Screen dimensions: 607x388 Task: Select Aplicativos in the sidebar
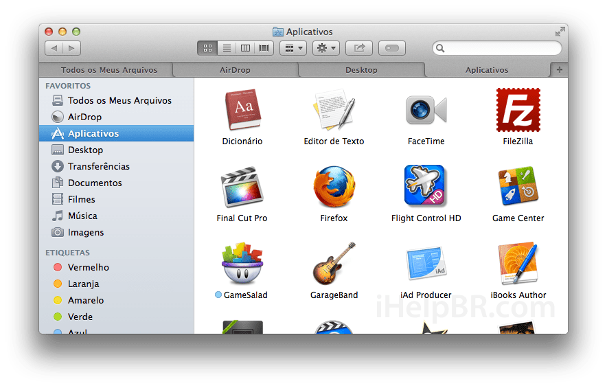coord(117,133)
